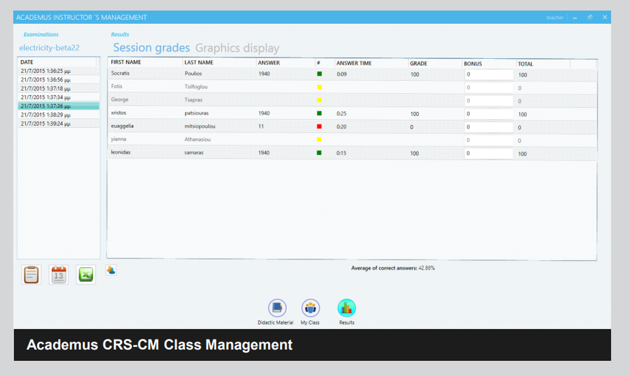Open the Results section label at top
This screenshot has width=629, height=376.
click(x=120, y=35)
